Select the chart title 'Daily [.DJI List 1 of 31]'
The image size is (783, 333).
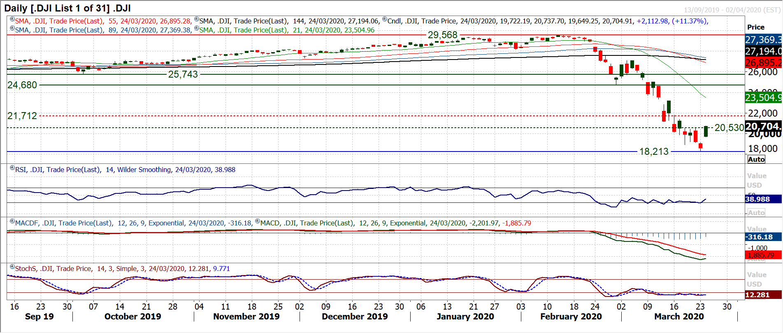tap(67, 8)
